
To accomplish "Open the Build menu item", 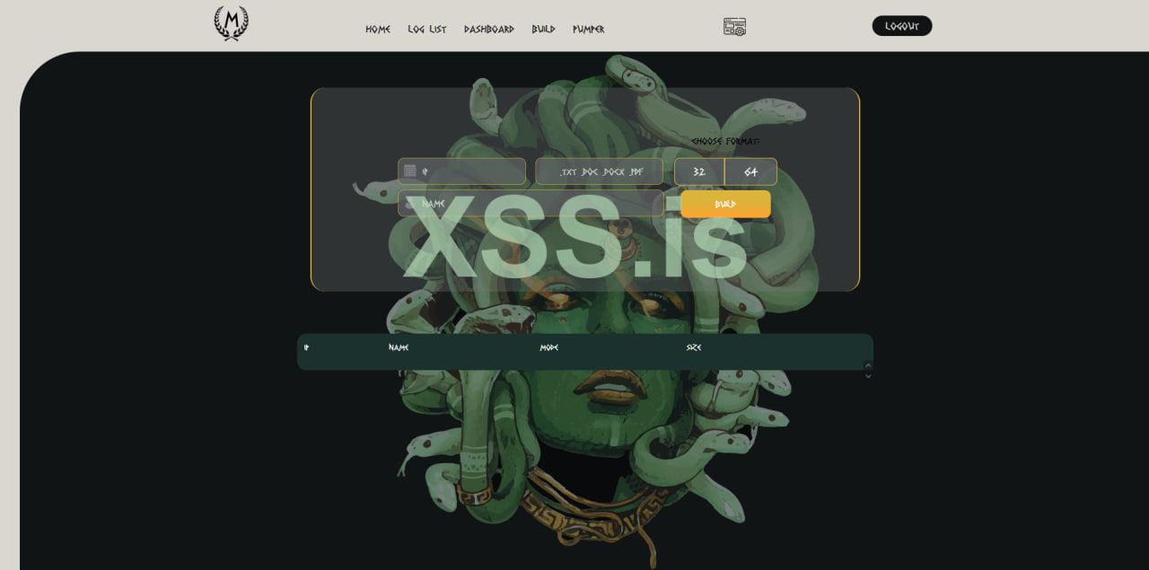I will 543,29.
